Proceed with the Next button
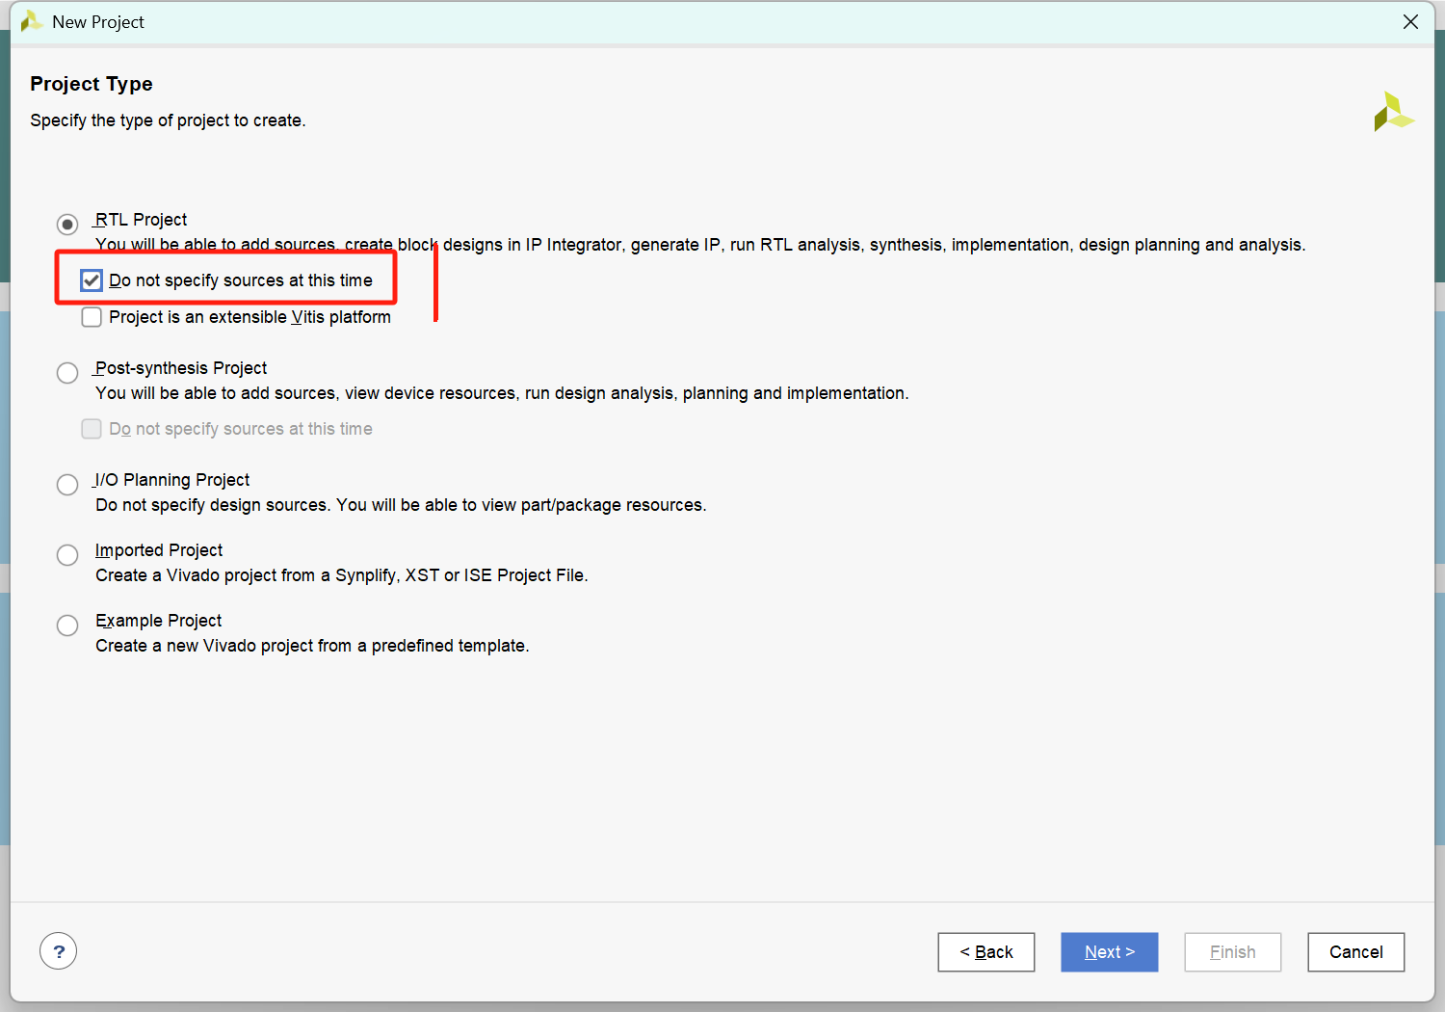The width and height of the screenshot is (1445, 1012). [1110, 952]
